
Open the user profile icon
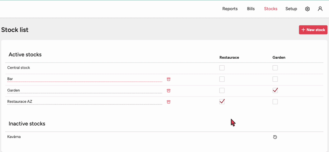point(320,9)
